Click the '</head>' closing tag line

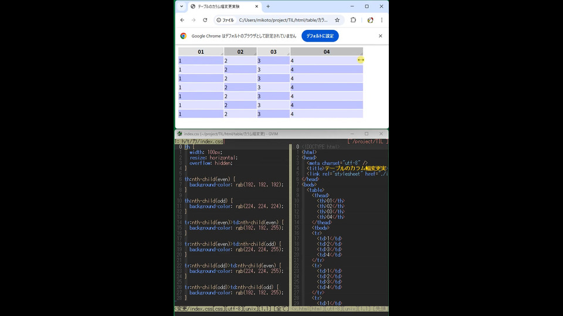(310, 179)
